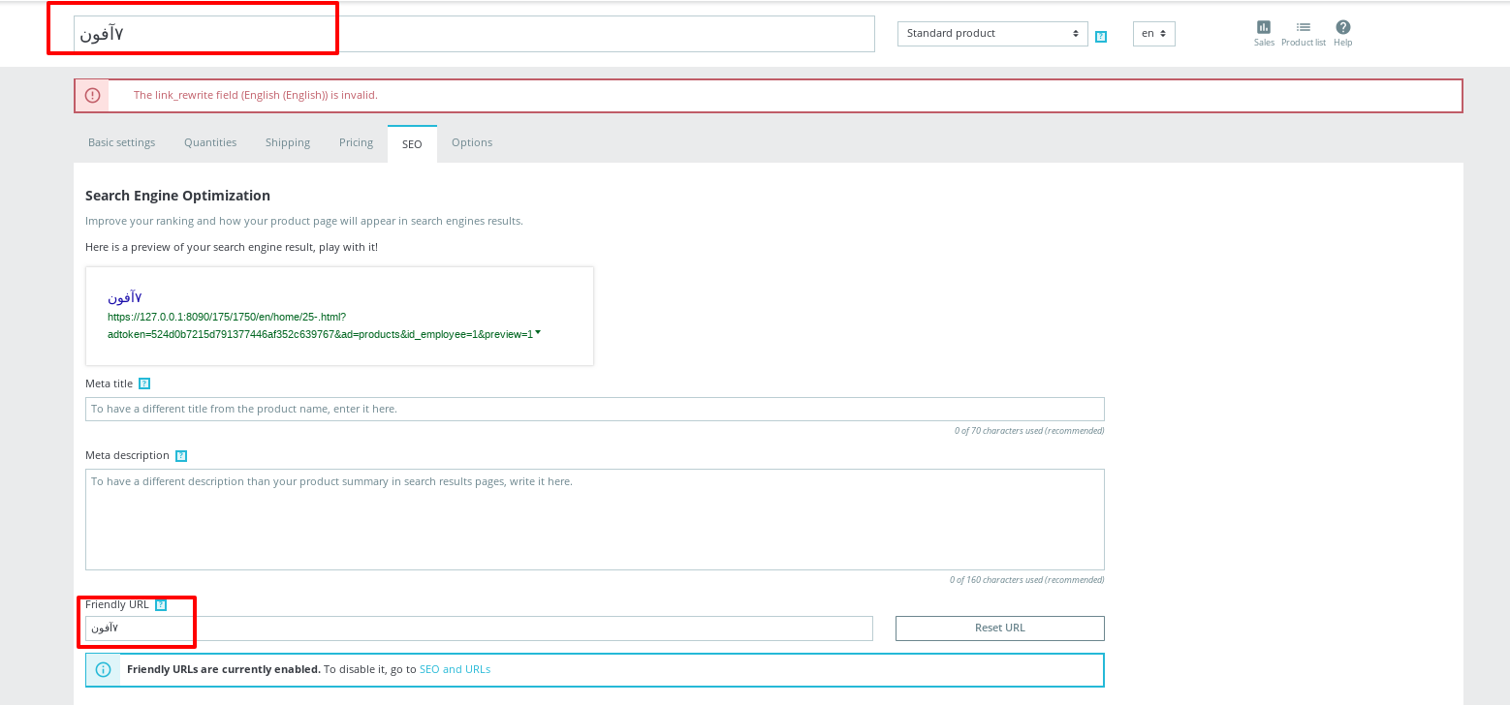This screenshot has height=705, width=1510.
Task: Switch to the Options tab
Action: pyautogui.click(x=472, y=142)
